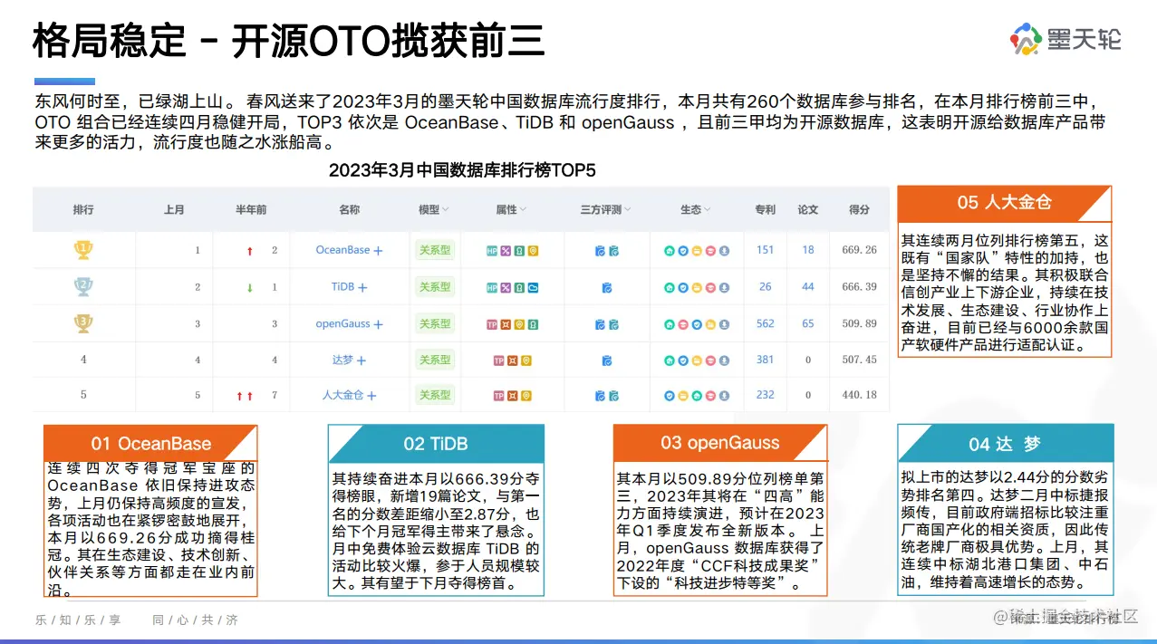Click the last 生态 icon in TiDB row
1157x644 pixels.
724,287
